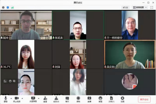
Task: Expand share screen options arrow
Action: (x=39, y=98)
